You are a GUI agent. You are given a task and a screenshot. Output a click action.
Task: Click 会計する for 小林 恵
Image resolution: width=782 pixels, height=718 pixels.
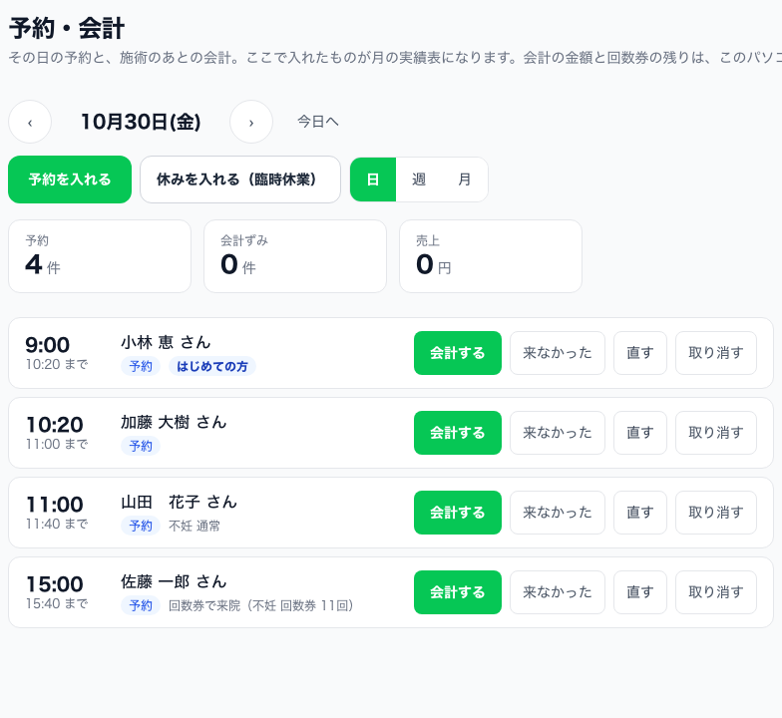pos(458,353)
